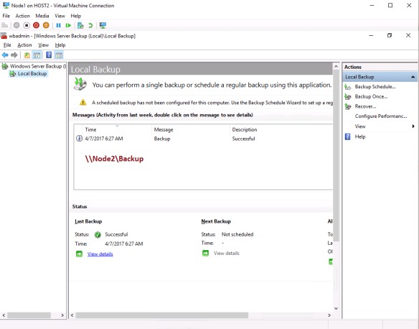Click the Enhanced session monitor icon
Viewport: 419px width, 329px height.
[103, 25]
